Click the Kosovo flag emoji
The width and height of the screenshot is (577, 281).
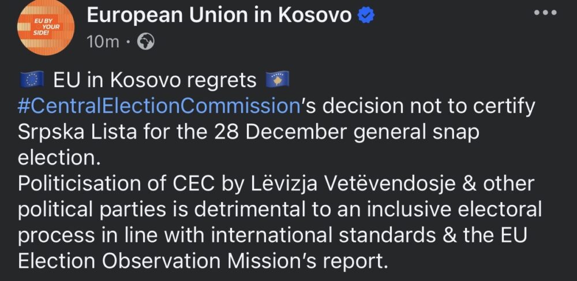[x=278, y=81]
